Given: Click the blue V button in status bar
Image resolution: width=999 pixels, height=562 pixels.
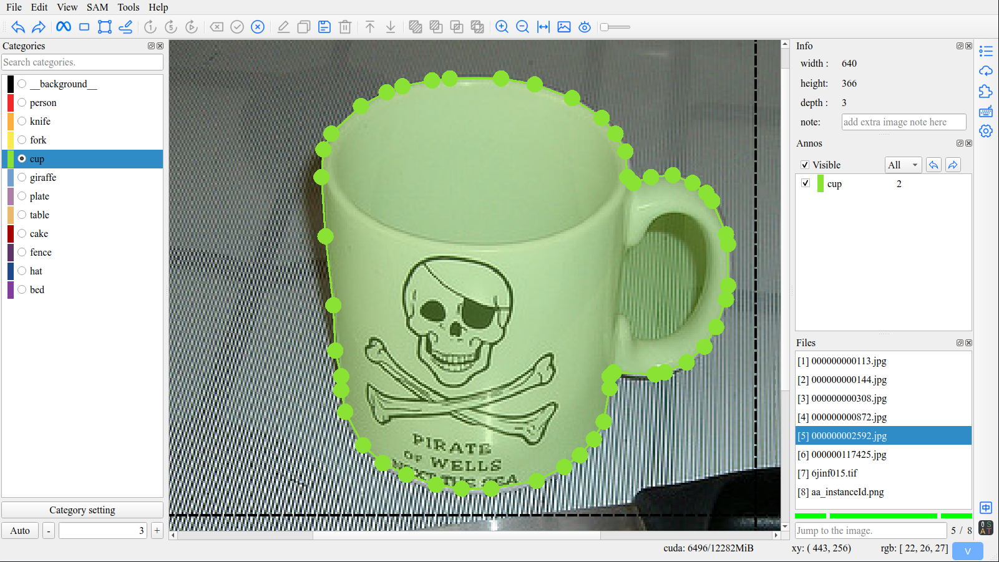Looking at the screenshot, I should (x=968, y=551).
